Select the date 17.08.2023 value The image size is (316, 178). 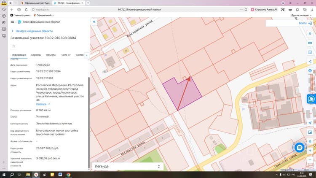point(43,65)
